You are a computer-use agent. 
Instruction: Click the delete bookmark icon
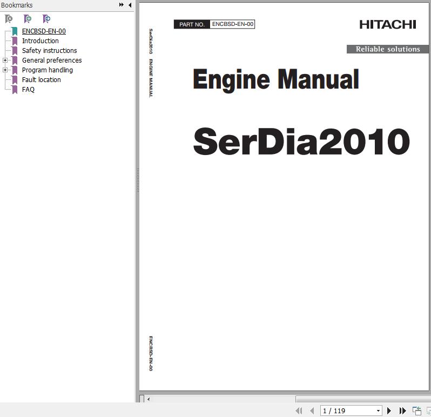tap(9, 19)
